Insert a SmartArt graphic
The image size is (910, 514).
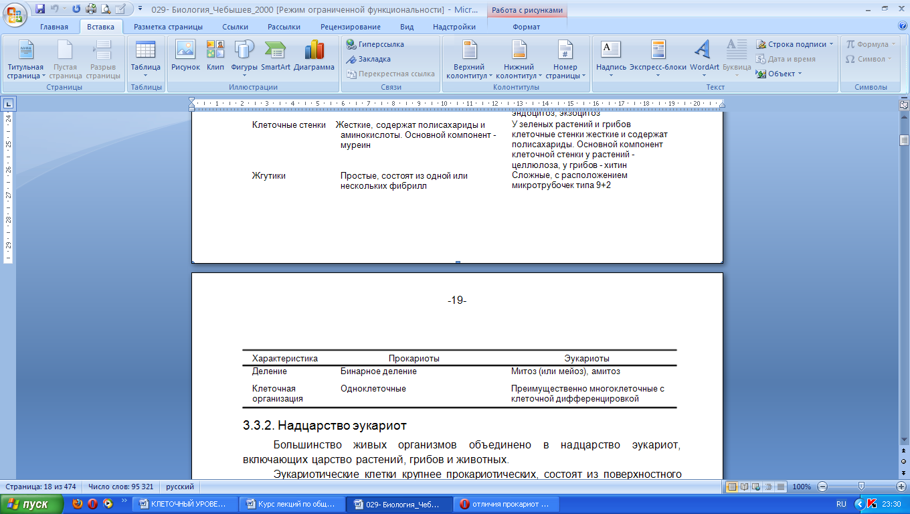[276, 55]
